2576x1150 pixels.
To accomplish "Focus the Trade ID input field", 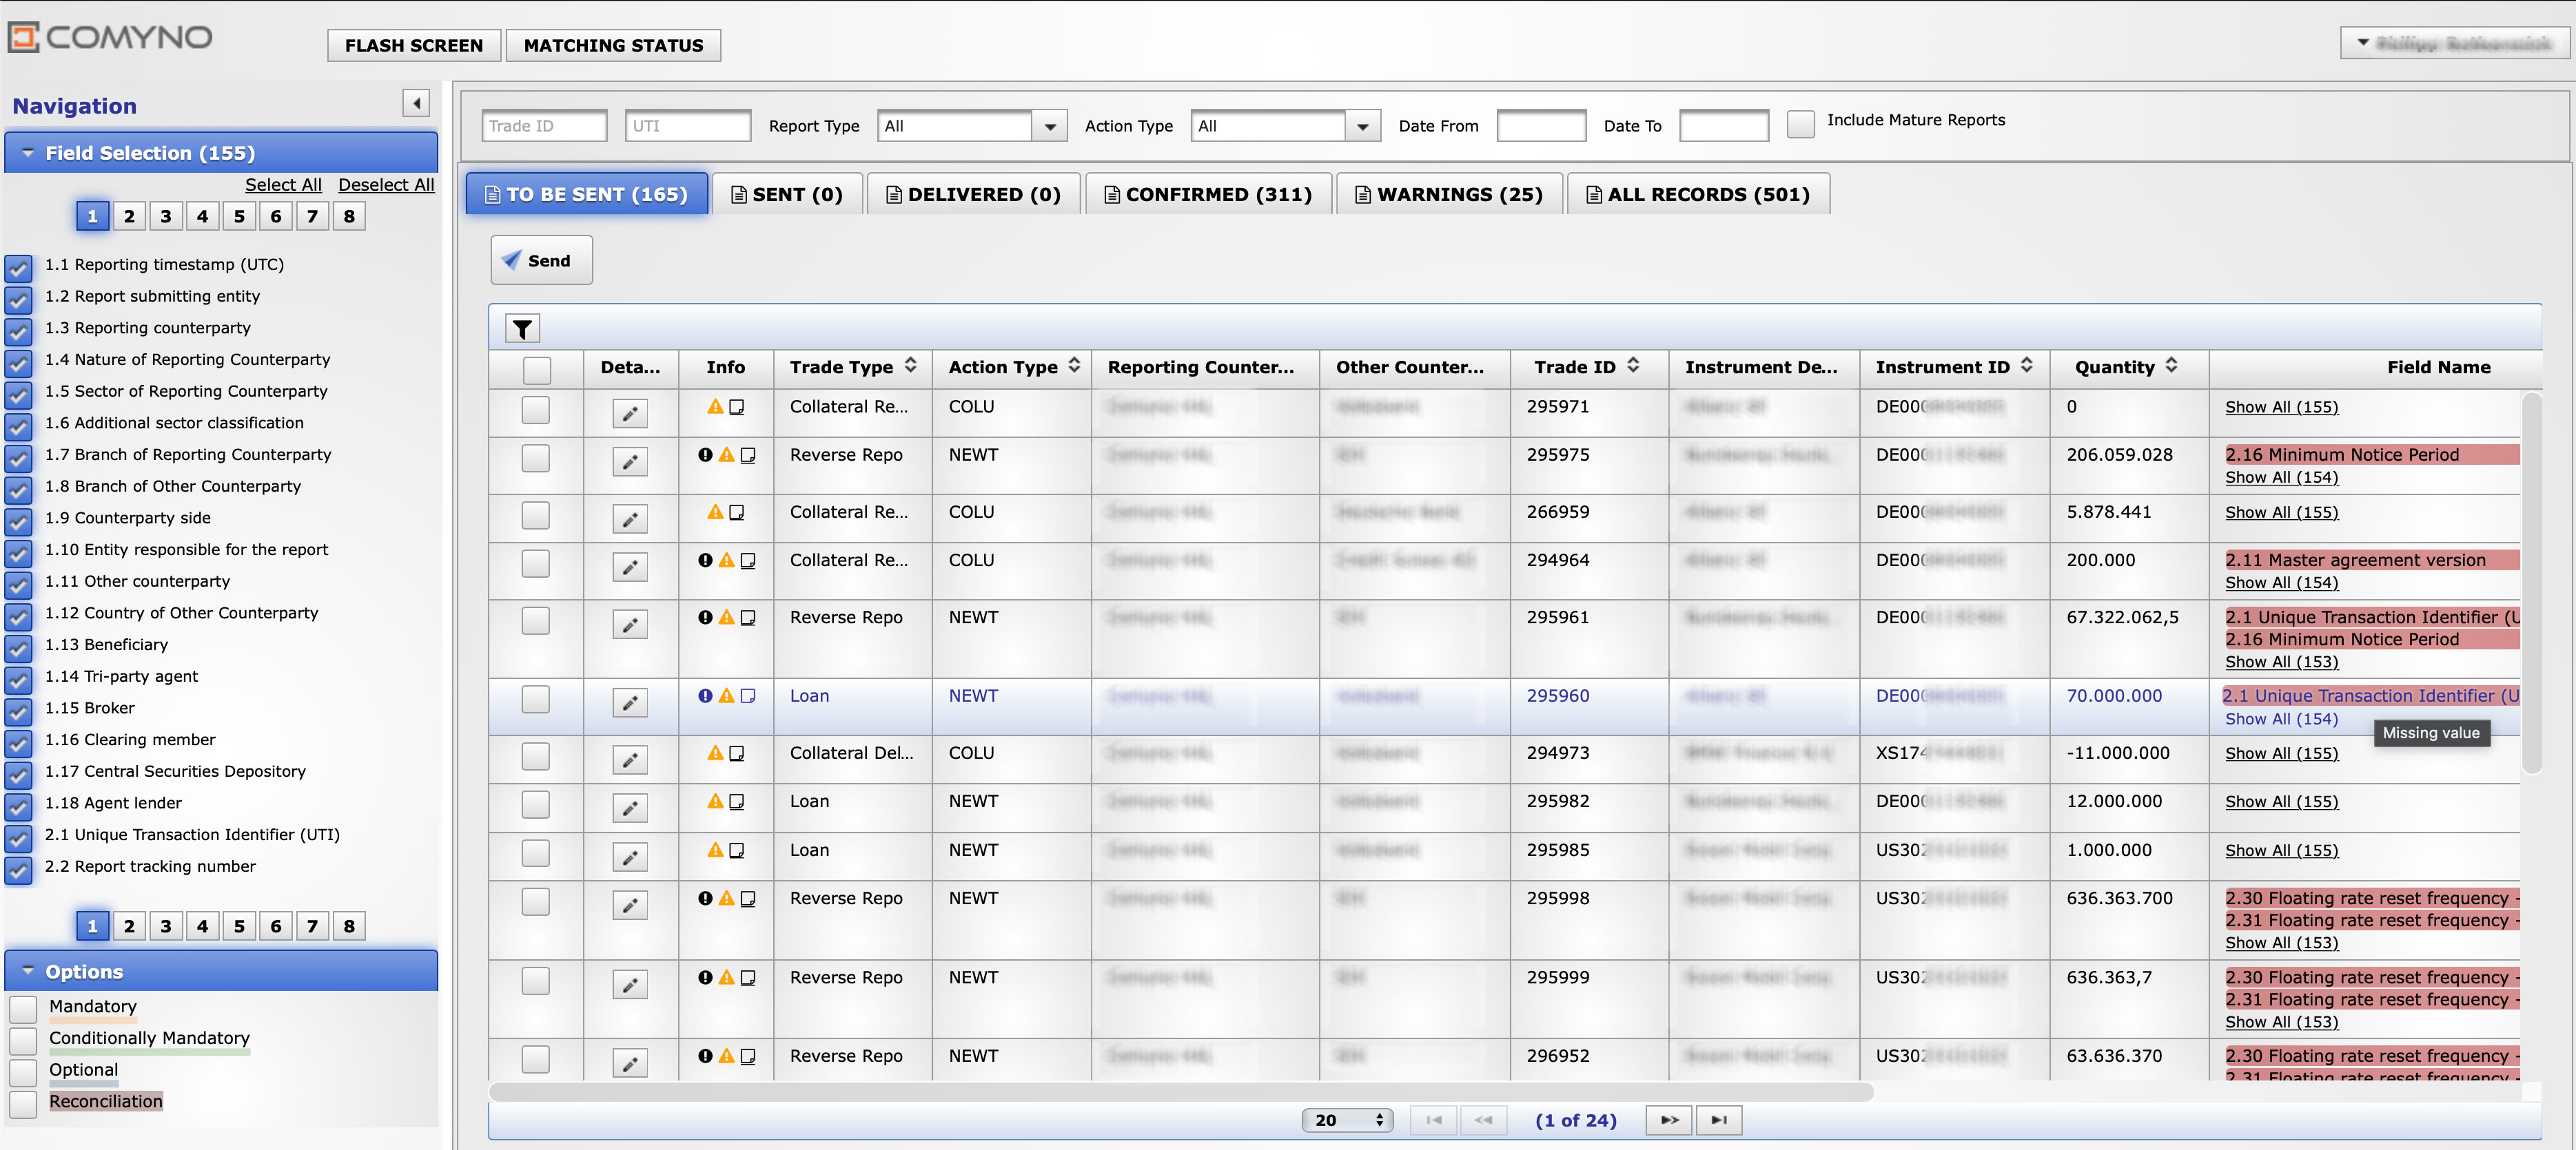I will click(544, 126).
